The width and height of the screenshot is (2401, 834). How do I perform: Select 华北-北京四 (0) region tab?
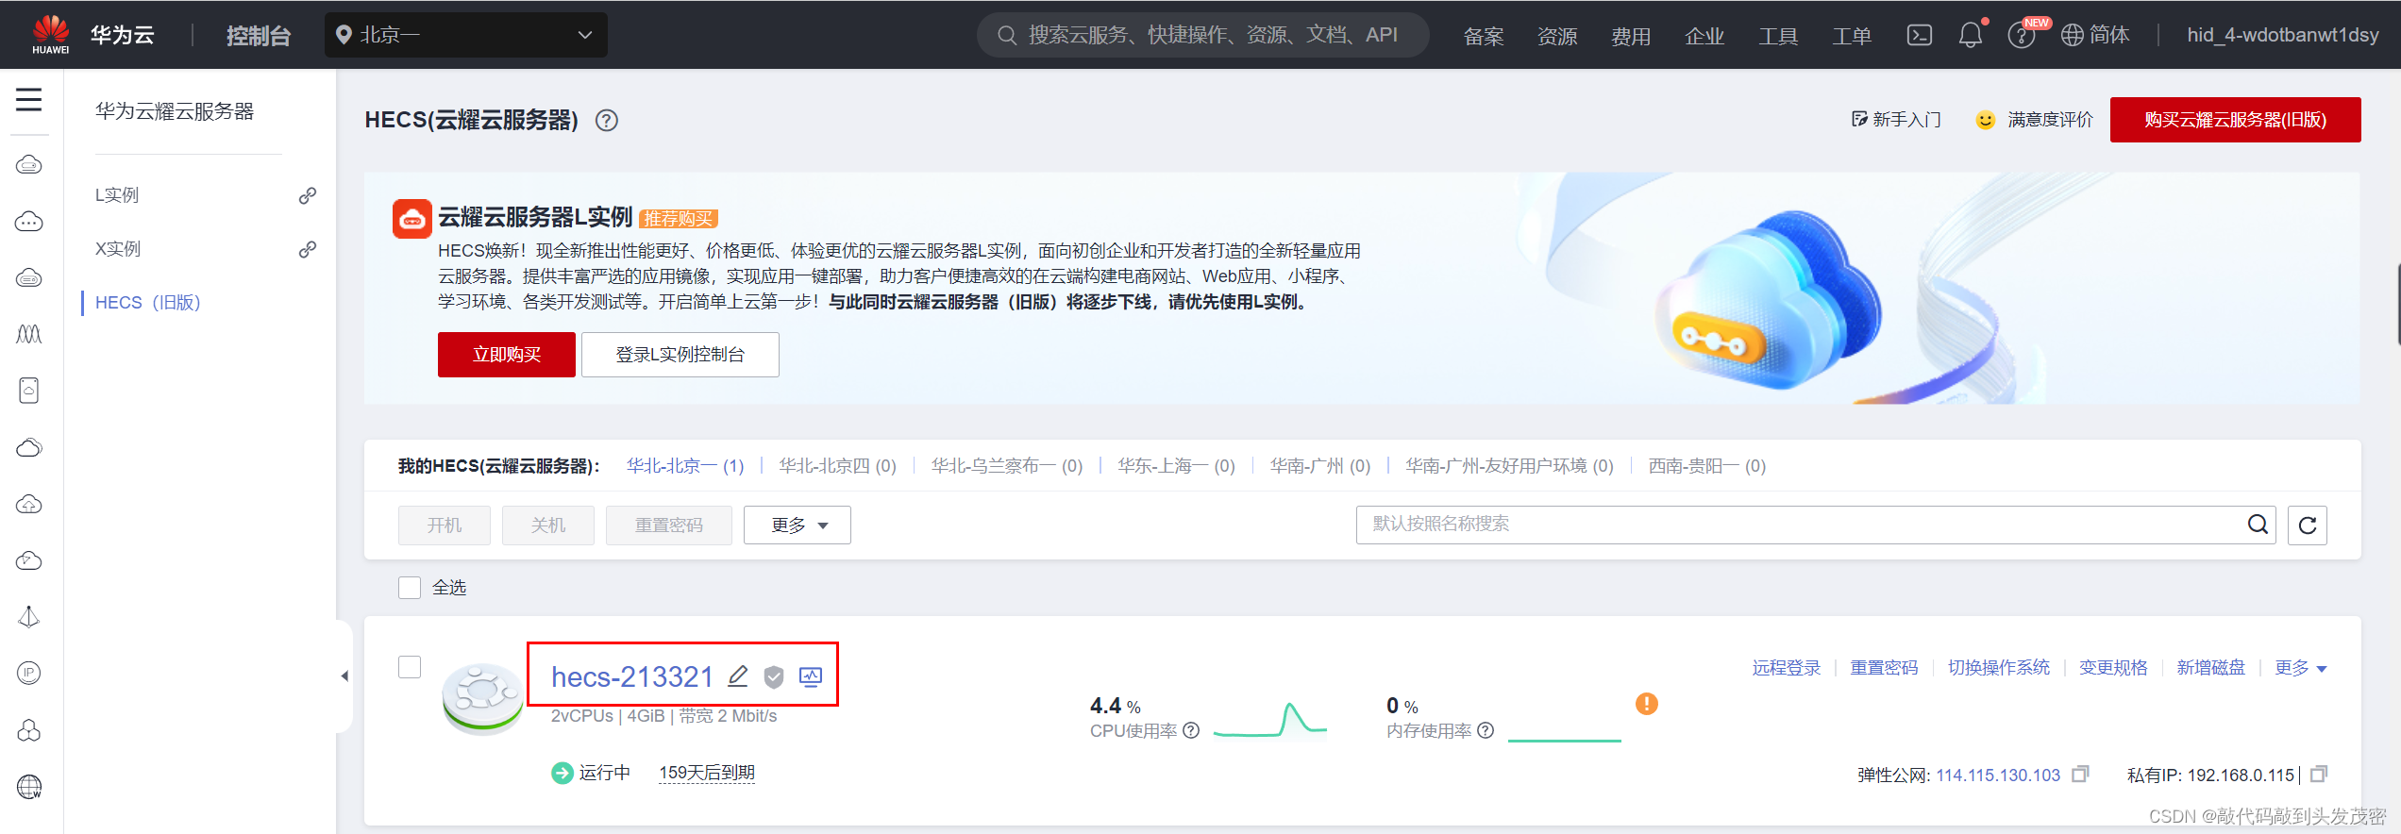coord(837,466)
